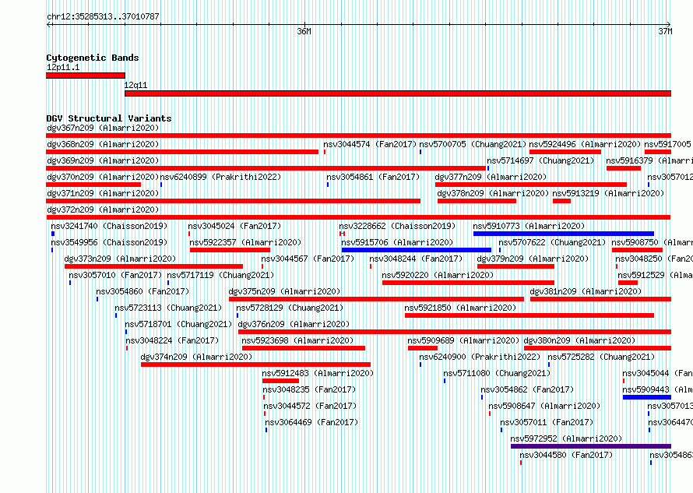Open nsv3241740 (Chaisson2019) label
The width and height of the screenshot is (693, 493).
(x=109, y=226)
